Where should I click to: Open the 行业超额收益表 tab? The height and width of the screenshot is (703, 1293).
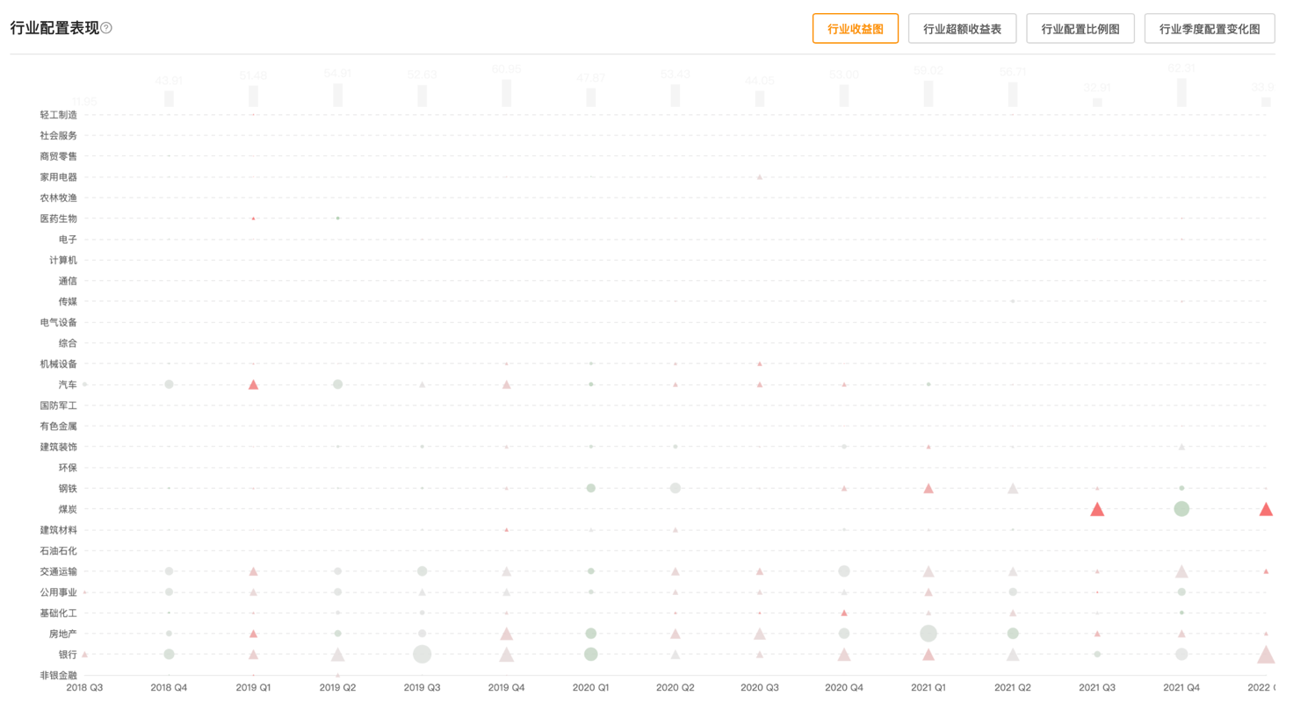(x=962, y=29)
